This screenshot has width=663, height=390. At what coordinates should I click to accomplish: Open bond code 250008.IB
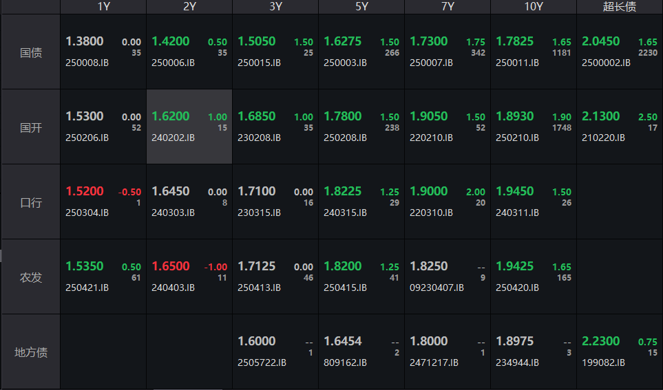[x=87, y=63]
